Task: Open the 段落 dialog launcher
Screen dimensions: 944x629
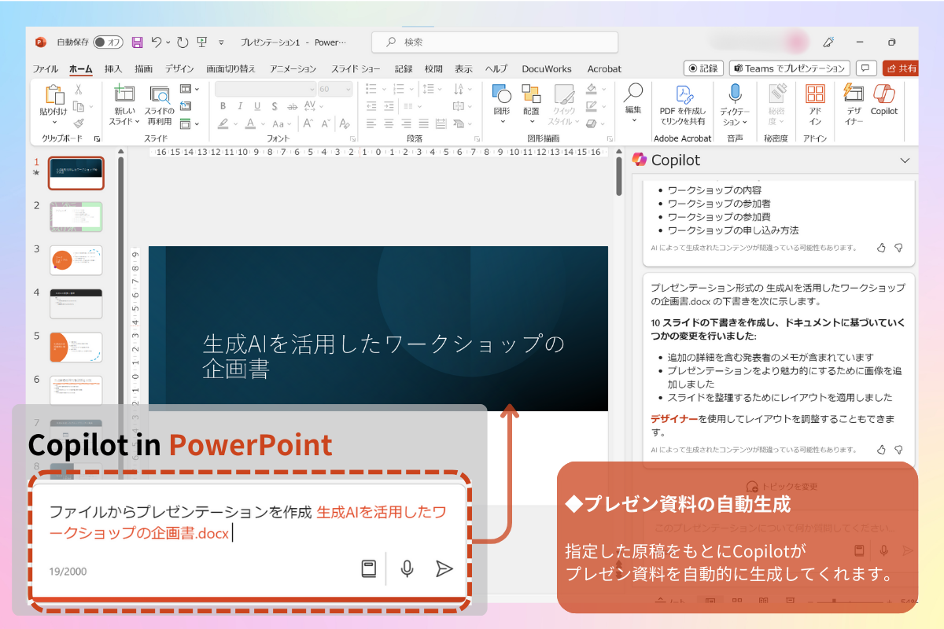Action: click(476, 139)
